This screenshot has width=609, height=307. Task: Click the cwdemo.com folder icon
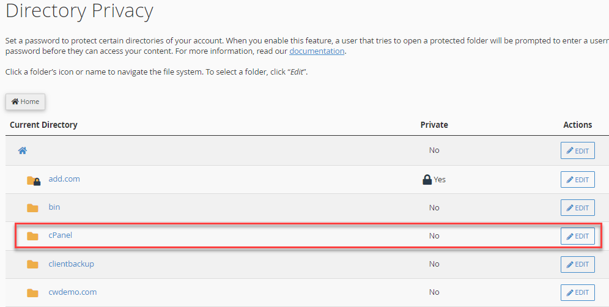click(x=33, y=293)
